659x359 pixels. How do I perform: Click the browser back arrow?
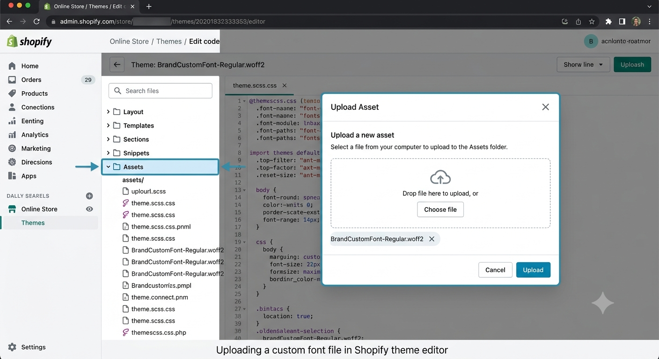point(9,22)
